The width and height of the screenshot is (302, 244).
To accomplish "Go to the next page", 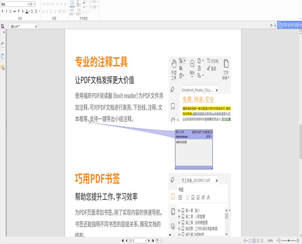I will click(x=149, y=241).
